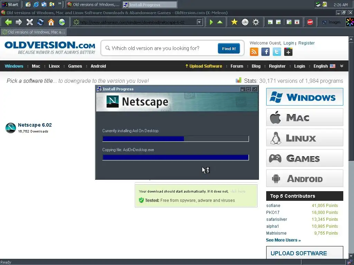The width and height of the screenshot is (354, 265).
Task: Open preferences with the gear icon
Action: 256,22
